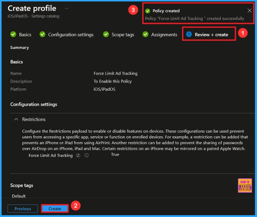Click the blue step number icon for Review + create
This screenshot has height=217, width=257.
(189, 34)
